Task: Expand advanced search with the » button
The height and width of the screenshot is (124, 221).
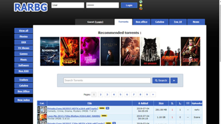Action: tap(174, 80)
